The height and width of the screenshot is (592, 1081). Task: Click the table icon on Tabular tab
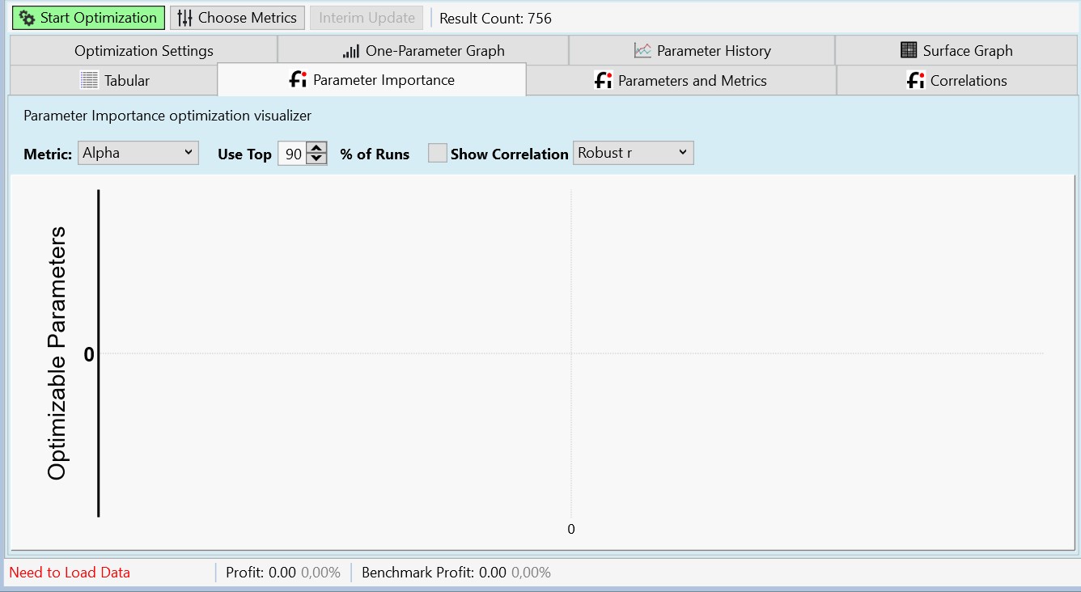point(89,80)
